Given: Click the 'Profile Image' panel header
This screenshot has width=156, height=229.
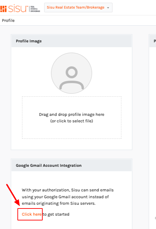Looking at the screenshot, I should 72,41.
